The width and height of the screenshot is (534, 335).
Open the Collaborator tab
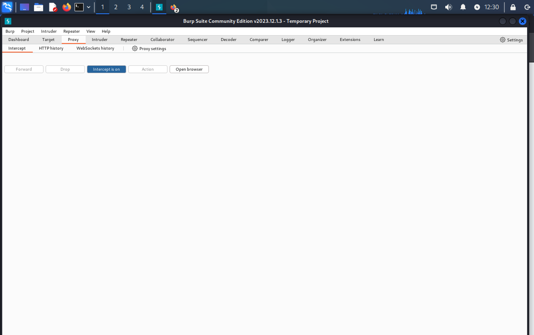point(162,39)
